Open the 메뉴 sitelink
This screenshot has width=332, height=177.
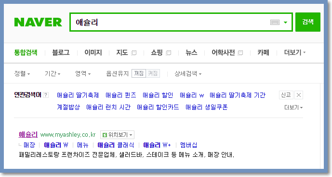(x=83, y=145)
